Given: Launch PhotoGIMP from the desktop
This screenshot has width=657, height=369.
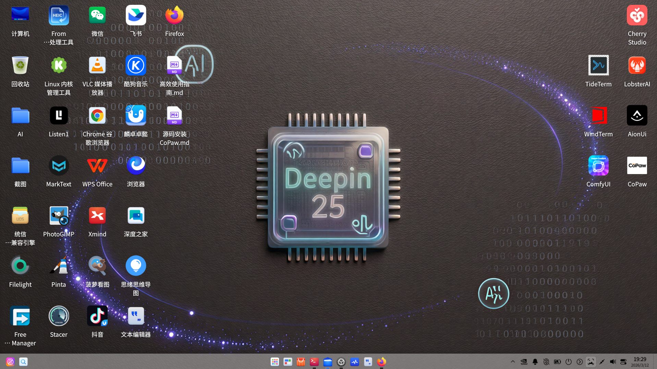Looking at the screenshot, I should tap(59, 216).
